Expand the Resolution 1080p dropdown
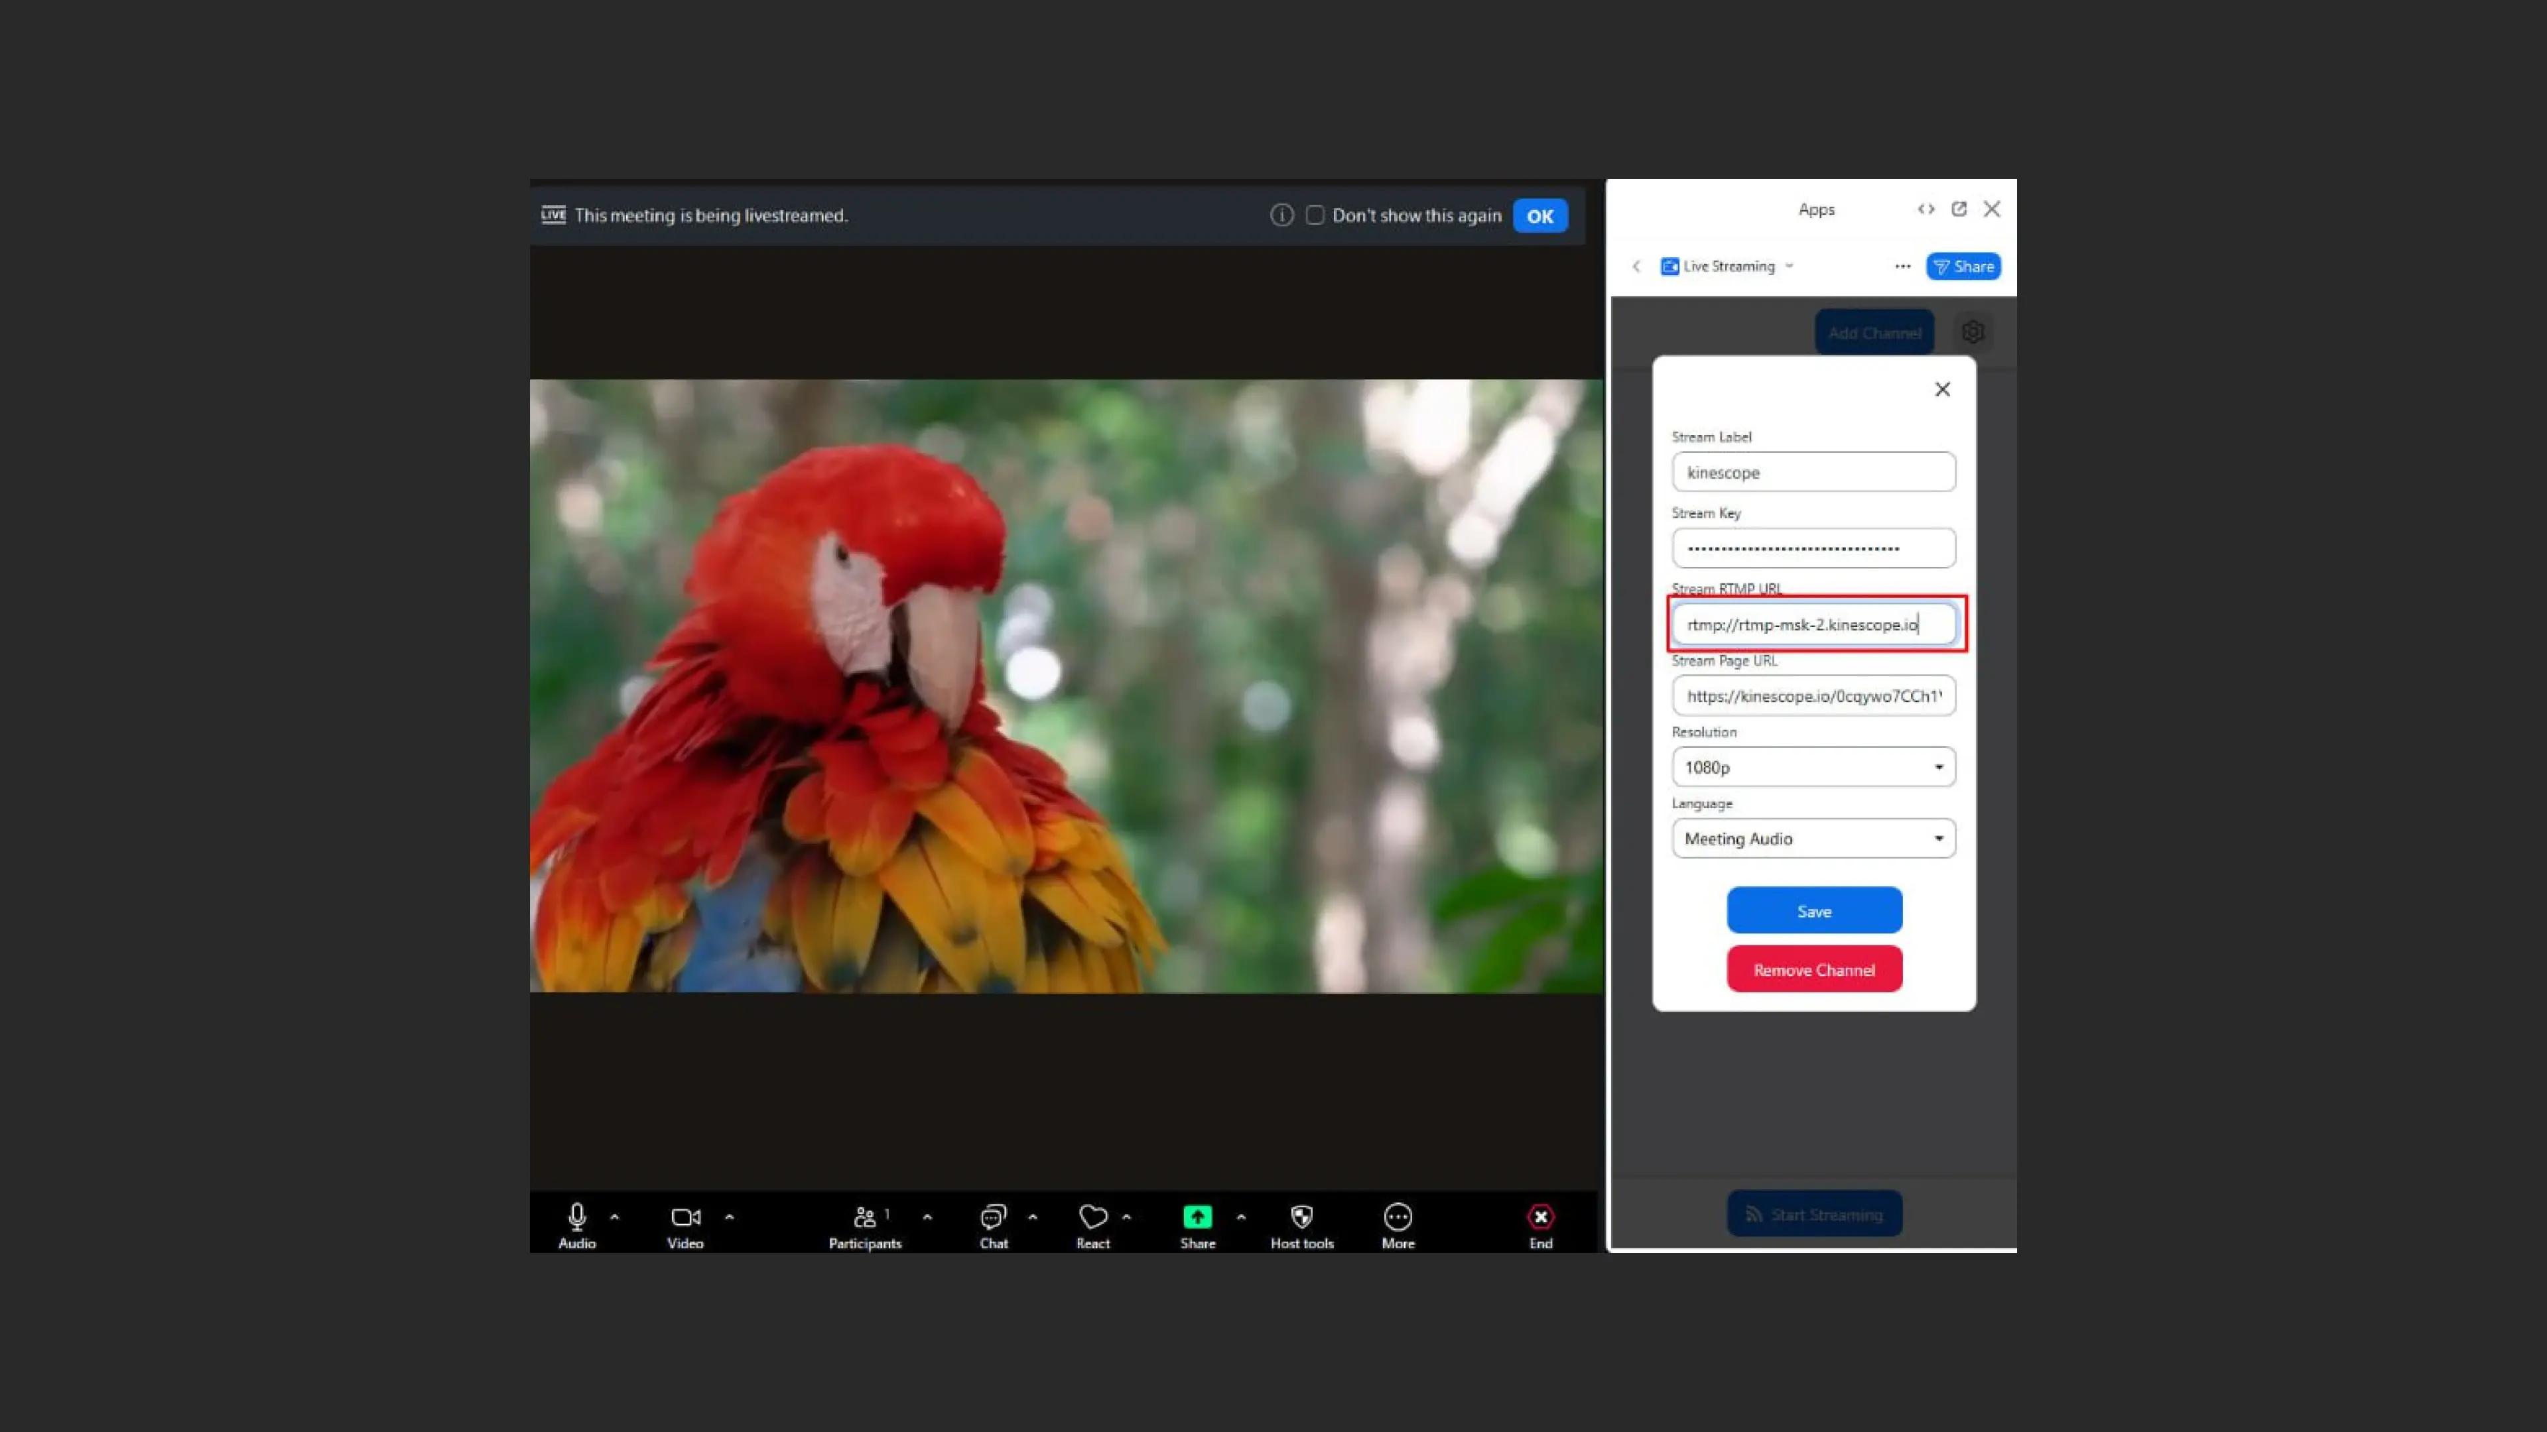 [x=1813, y=767]
